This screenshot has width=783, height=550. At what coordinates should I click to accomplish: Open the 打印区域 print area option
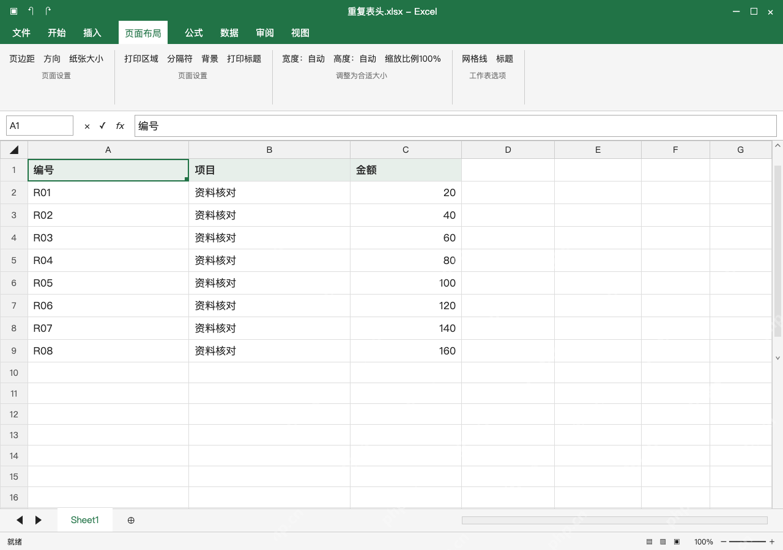pyautogui.click(x=141, y=59)
